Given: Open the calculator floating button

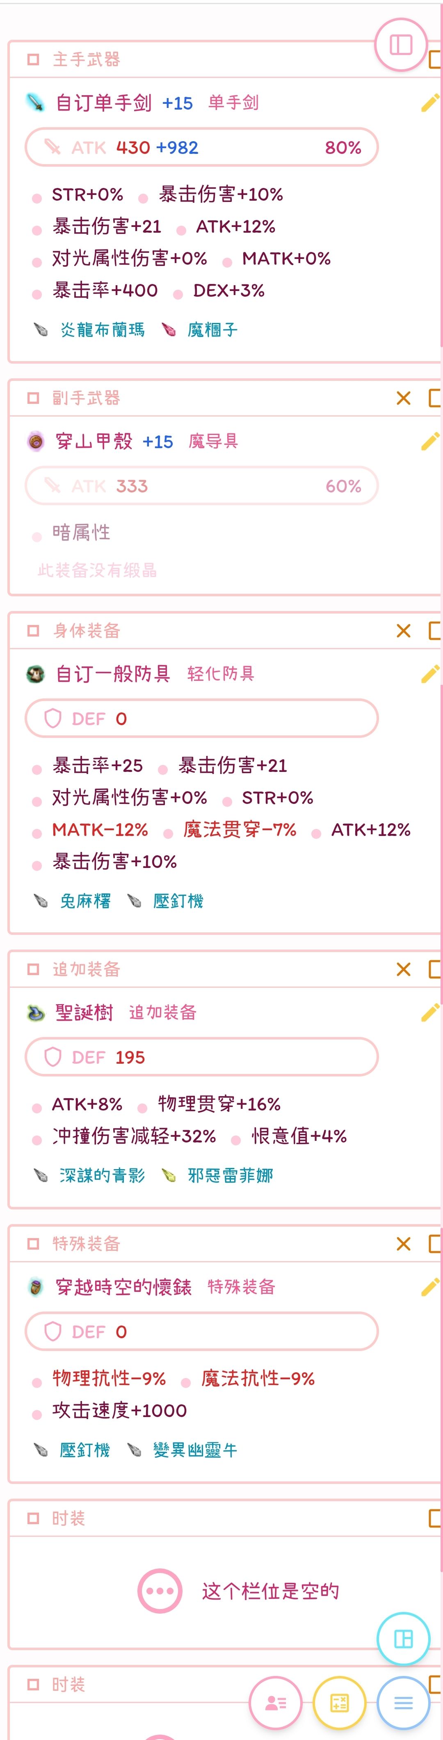Looking at the screenshot, I should click(x=339, y=1703).
